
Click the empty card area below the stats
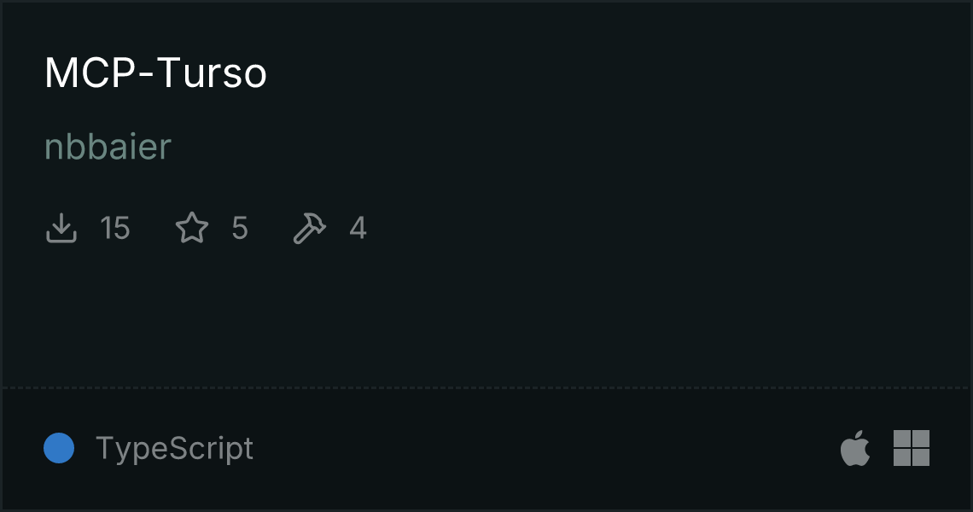tap(486, 317)
